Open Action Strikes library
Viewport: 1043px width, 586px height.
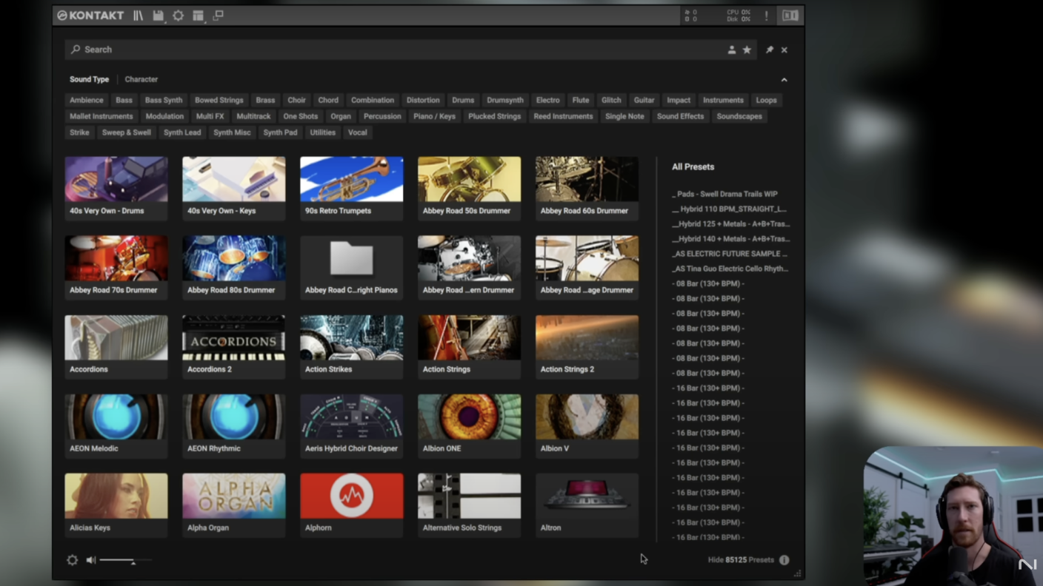click(x=352, y=346)
